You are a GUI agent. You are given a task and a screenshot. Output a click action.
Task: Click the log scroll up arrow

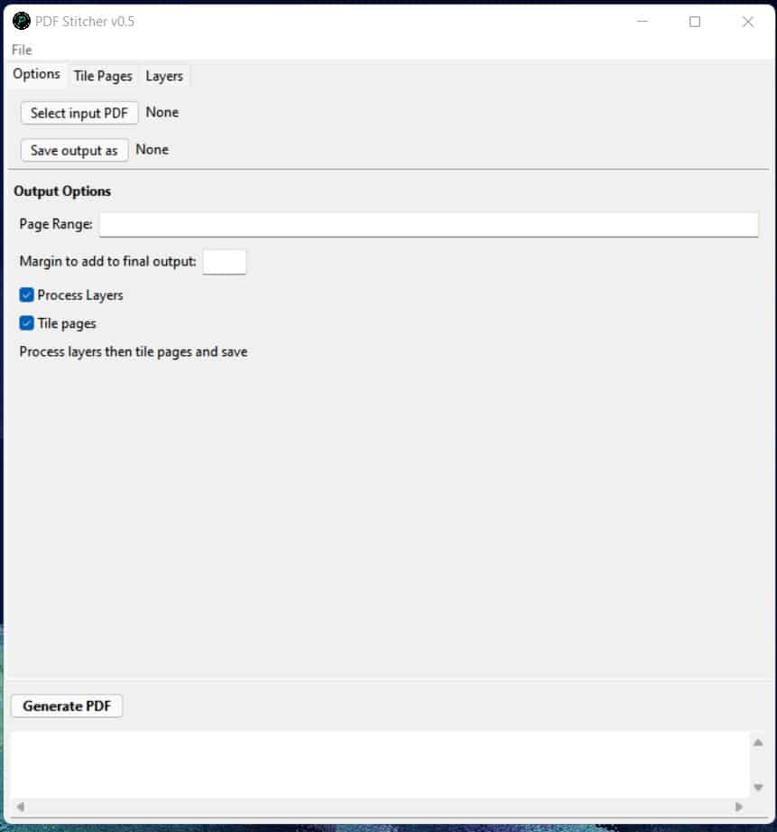point(758,743)
